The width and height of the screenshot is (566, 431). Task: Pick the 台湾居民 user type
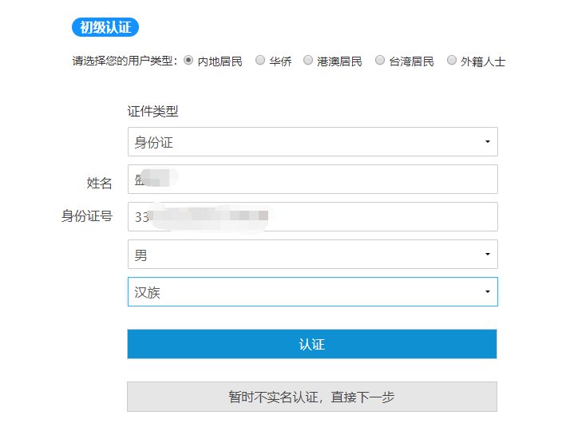point(380,60)
